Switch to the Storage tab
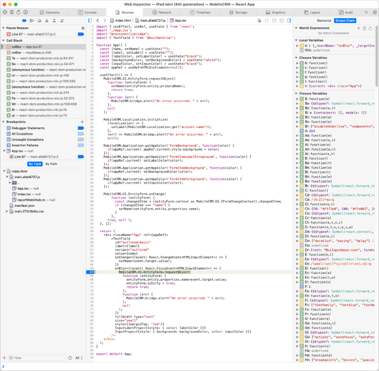Viewport: 379px width, 371px height. click(x=238, y=12)
